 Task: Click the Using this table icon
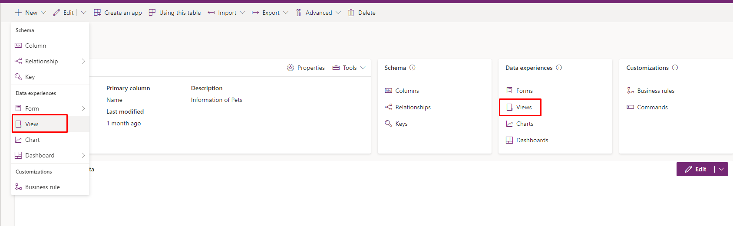[152, 13]
